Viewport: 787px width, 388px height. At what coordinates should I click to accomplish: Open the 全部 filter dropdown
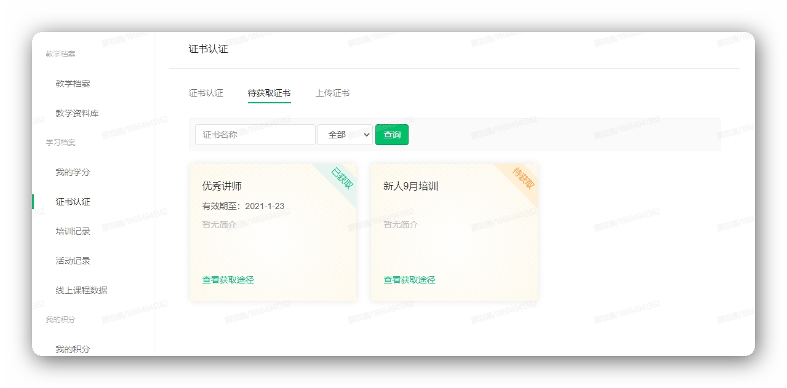click(345, 134)
